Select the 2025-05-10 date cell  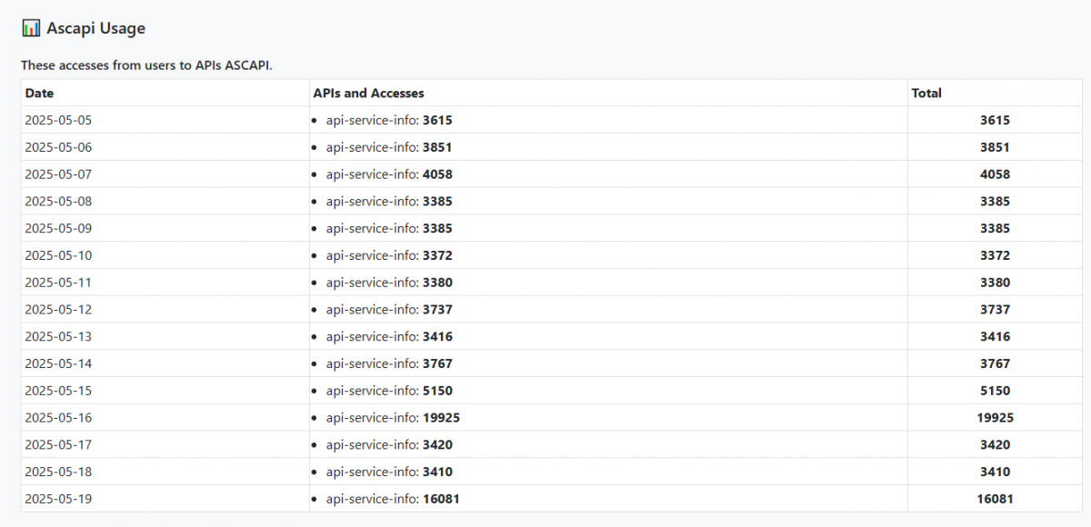click(x=58, y=255)
